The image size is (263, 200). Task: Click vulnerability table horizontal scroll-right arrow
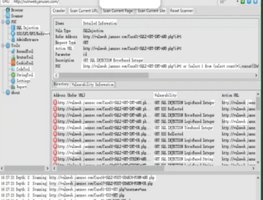253,169
